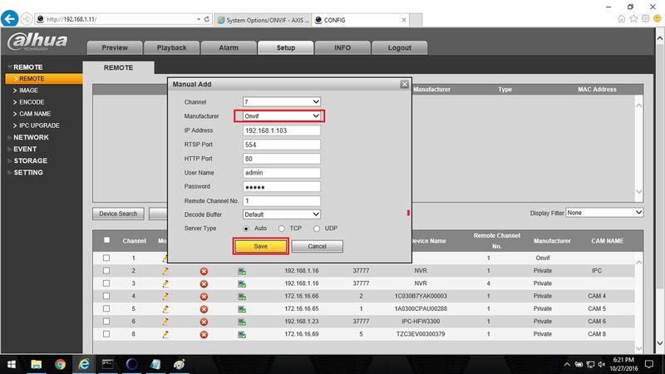The height and width of the screenshot is (374, 665).
Task: Select UDP server type radio button
Action: tap(317, 229)
